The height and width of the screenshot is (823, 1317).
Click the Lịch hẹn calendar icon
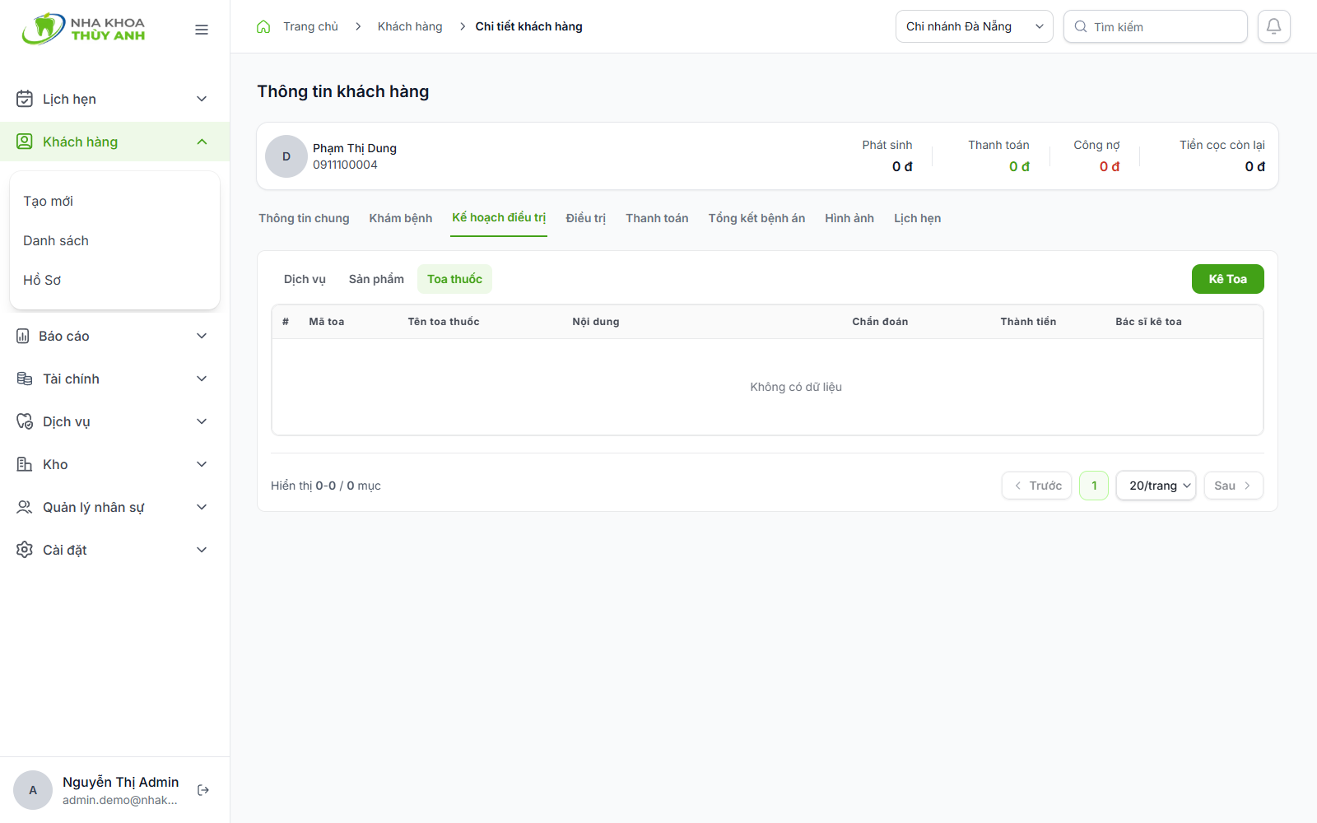pyautogui.click(x=25, y=99)
